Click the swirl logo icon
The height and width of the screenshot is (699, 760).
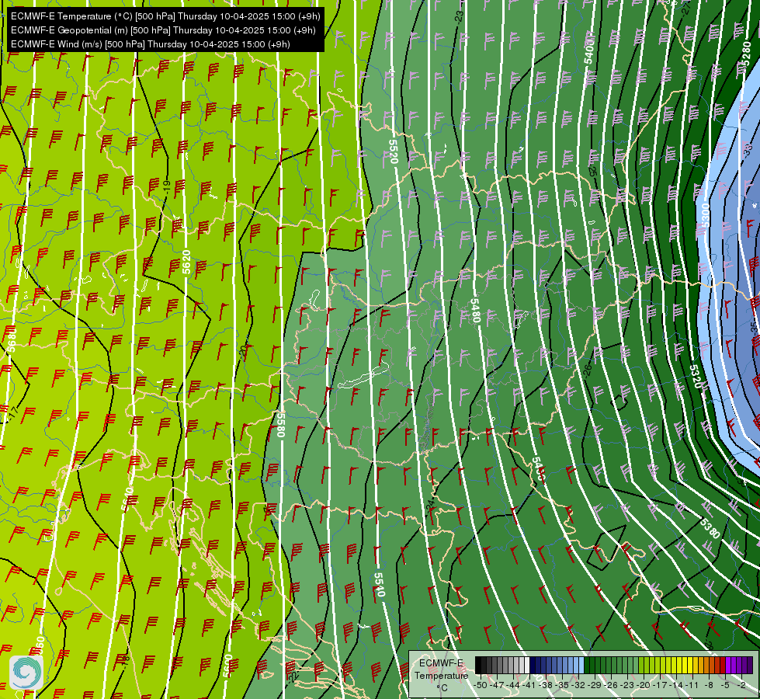coord(26,673)
